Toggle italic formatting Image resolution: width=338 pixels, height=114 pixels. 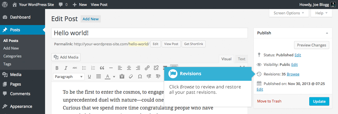coord(66,68)
